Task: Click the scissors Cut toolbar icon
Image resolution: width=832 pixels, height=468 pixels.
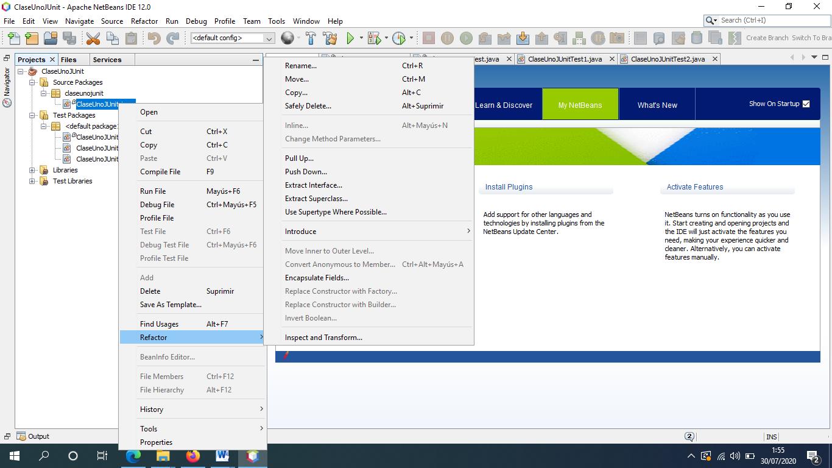Action: (x=93, y=38)
